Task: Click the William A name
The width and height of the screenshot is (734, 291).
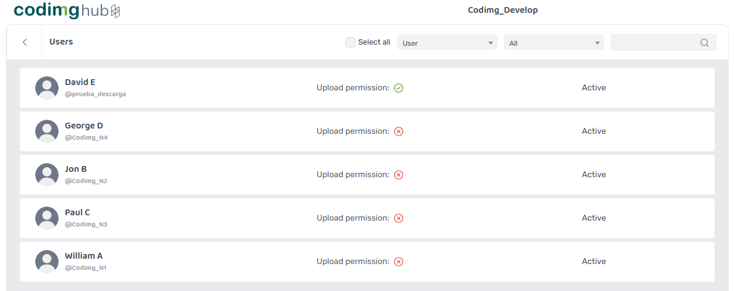Action: [84, 256]
